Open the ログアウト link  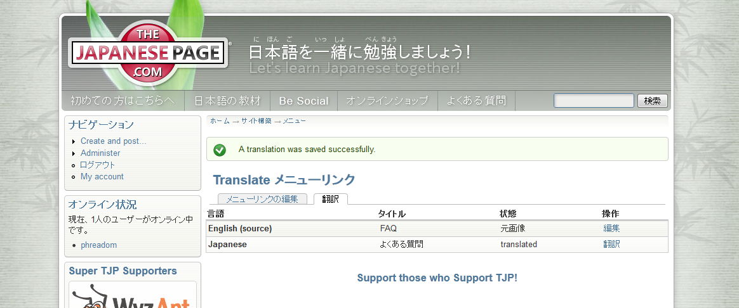[98, 165]
